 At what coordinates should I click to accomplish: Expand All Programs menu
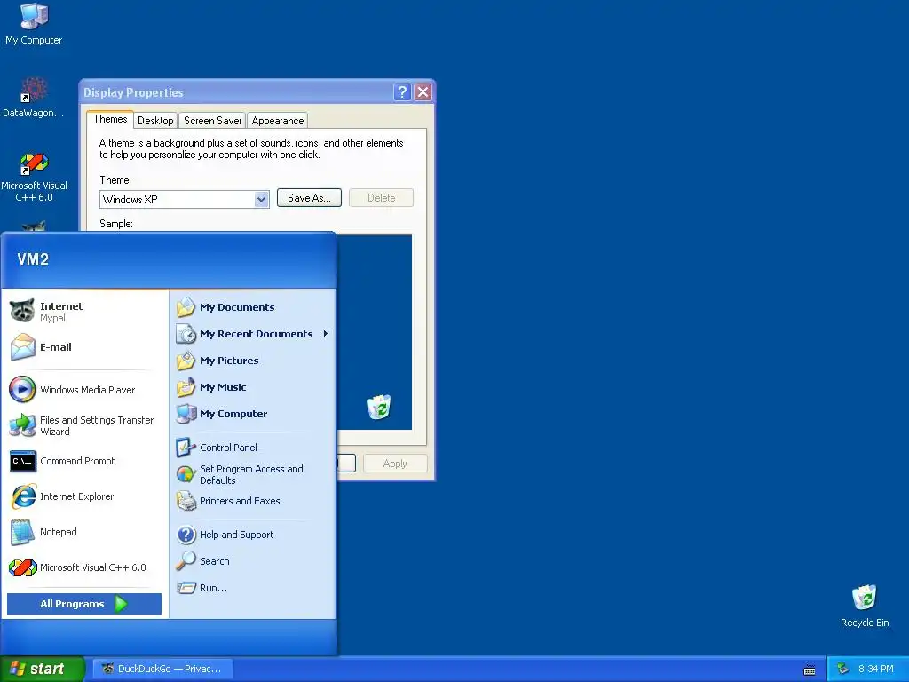pos(84,604)
